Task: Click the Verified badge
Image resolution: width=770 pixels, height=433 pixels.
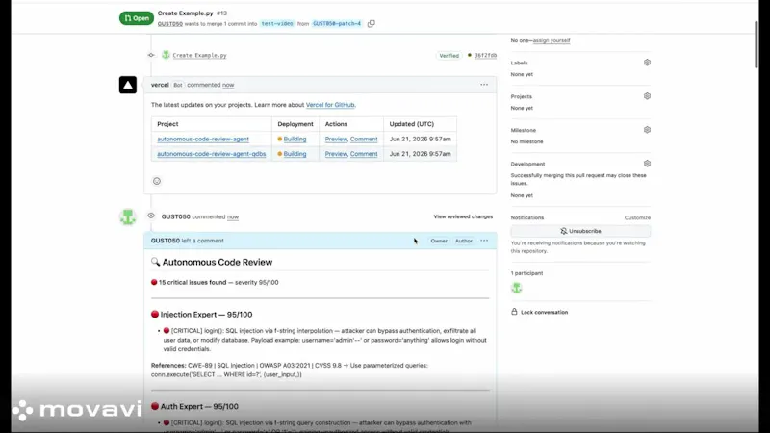Action: click(x=449, y=56)
